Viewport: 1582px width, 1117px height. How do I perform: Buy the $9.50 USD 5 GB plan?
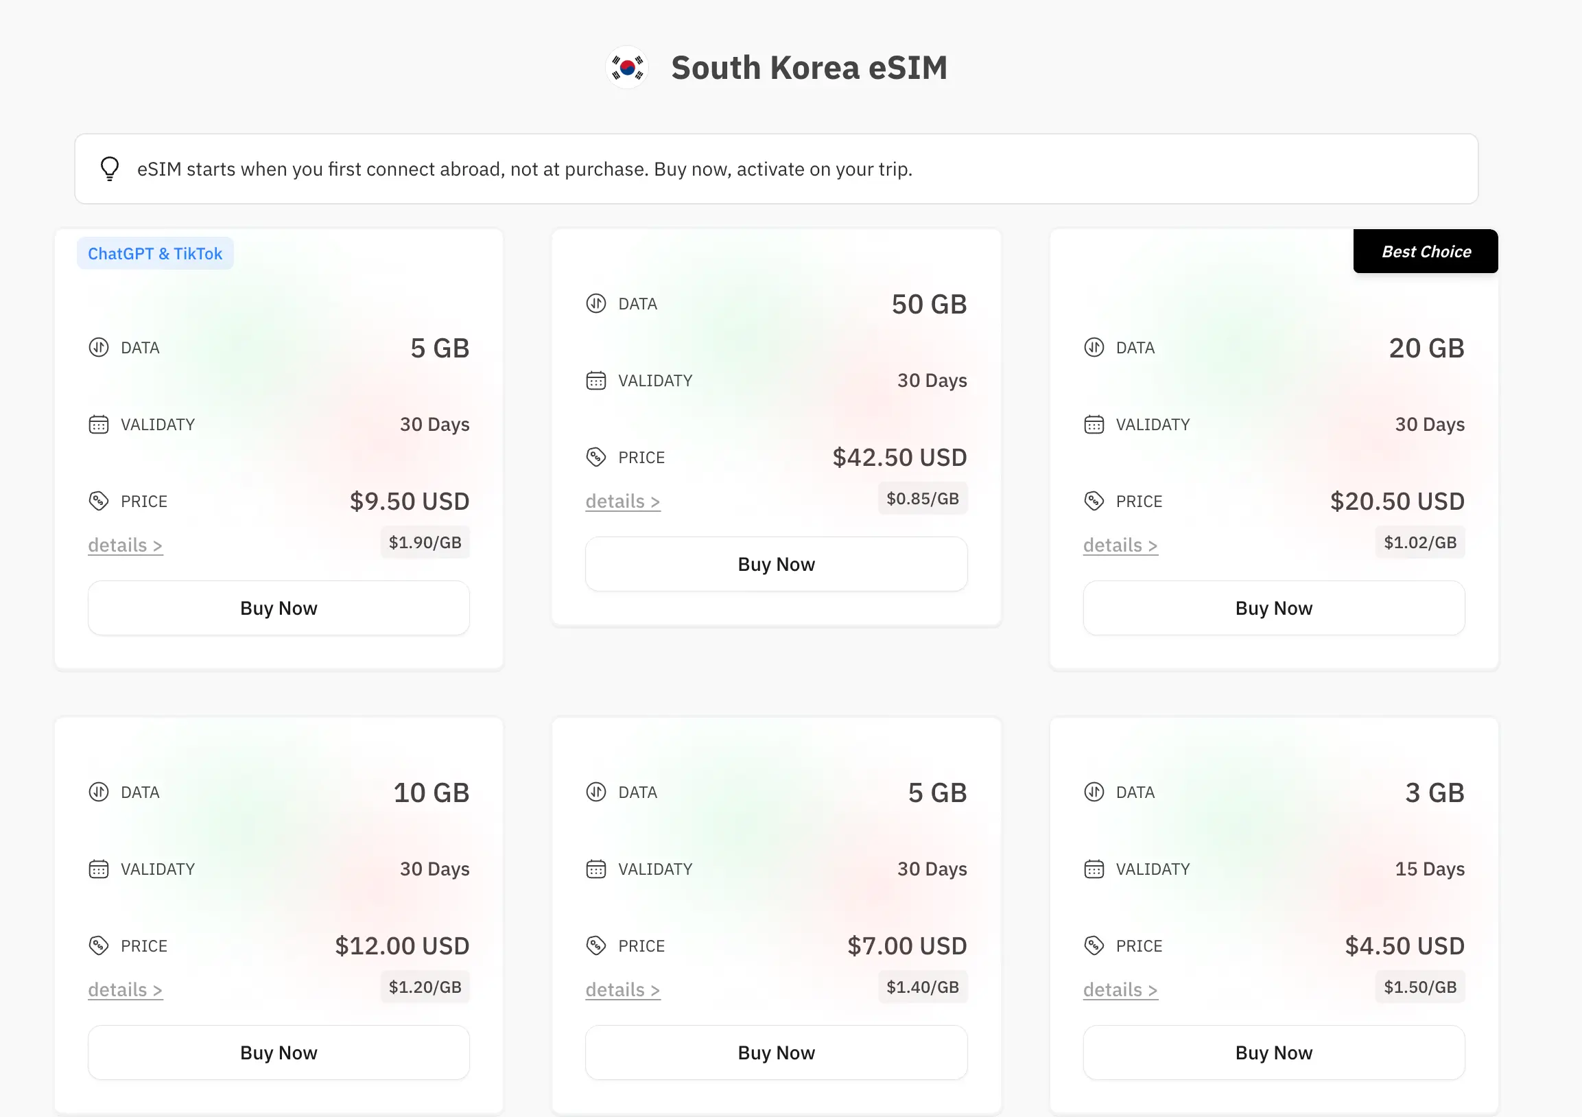(x=279, y=608)
